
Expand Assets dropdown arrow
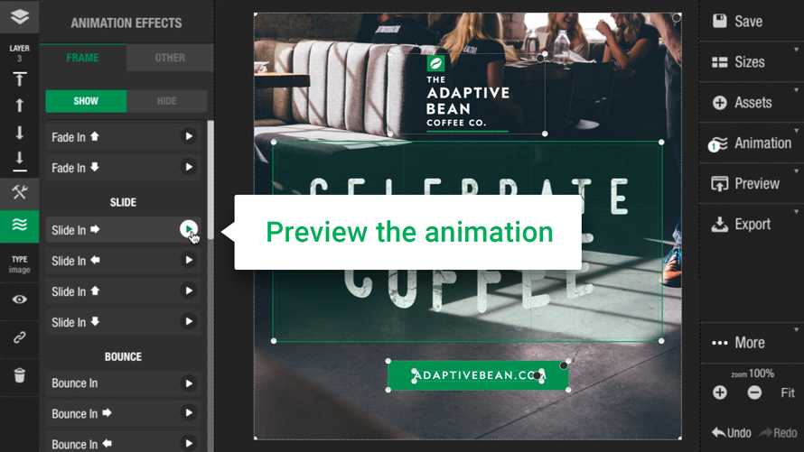[796, 90]
